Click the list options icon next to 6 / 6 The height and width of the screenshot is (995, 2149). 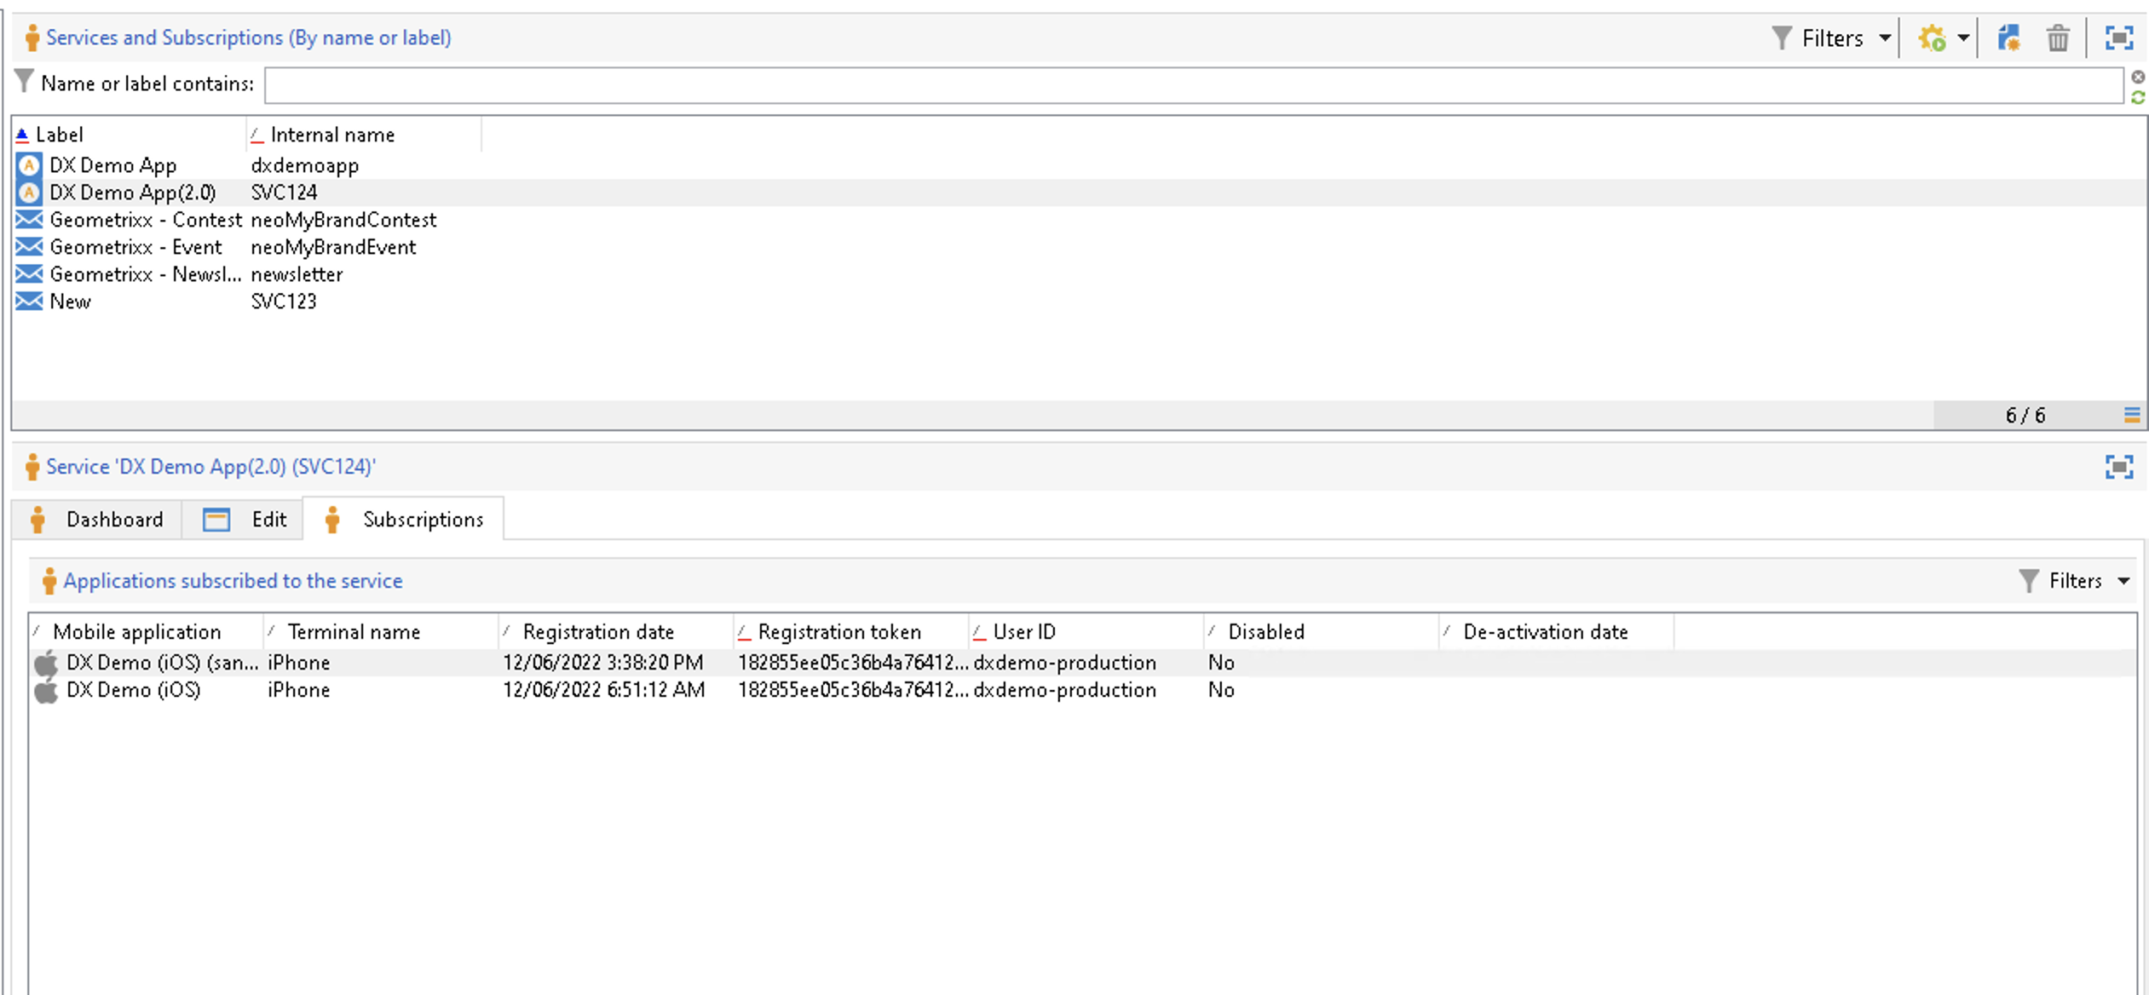2132,415
